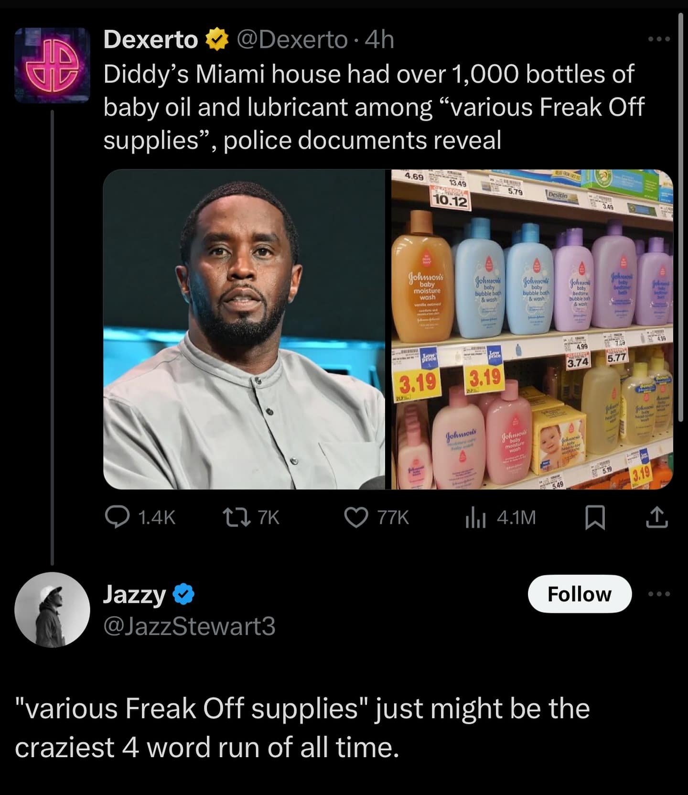Image resolution: width=688 pixels, height=795 pixels.
Task: Open the @JazzStewart3 handle
Action: [190, 626]
